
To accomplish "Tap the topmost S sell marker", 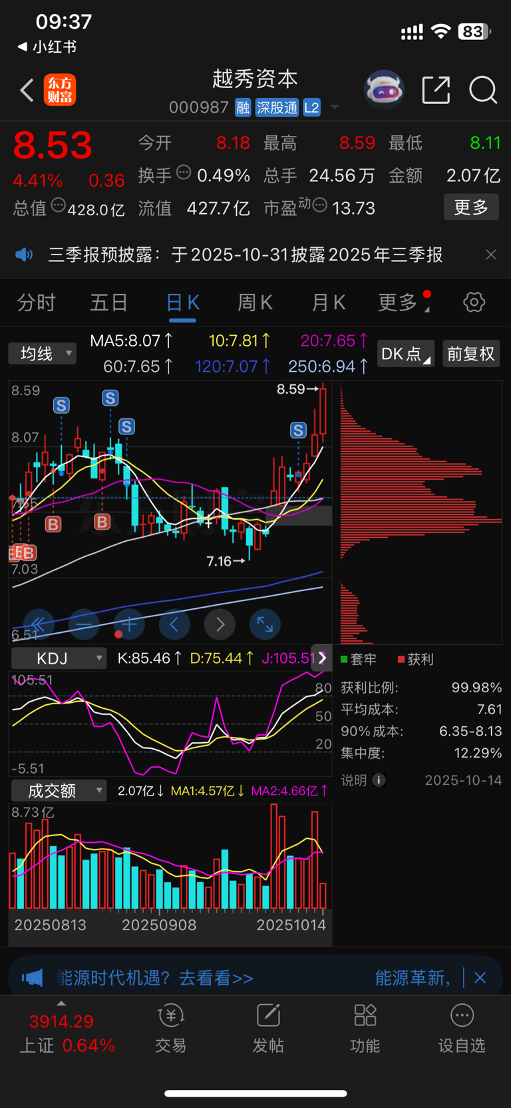I will pos(110,398).
